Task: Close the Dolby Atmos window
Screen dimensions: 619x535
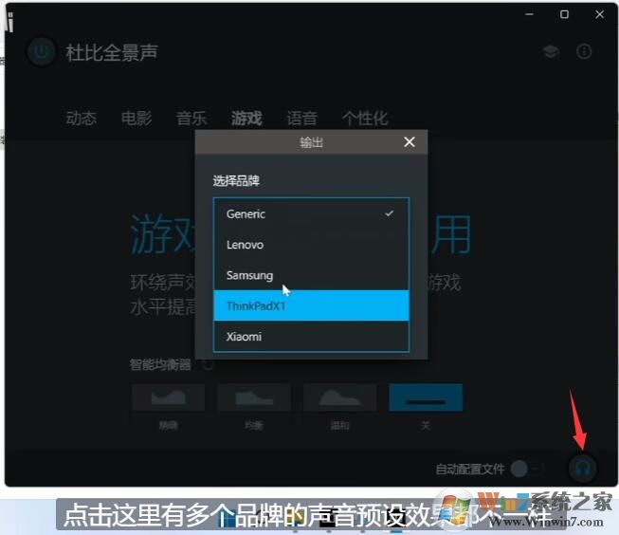Action: pos(600,14)
